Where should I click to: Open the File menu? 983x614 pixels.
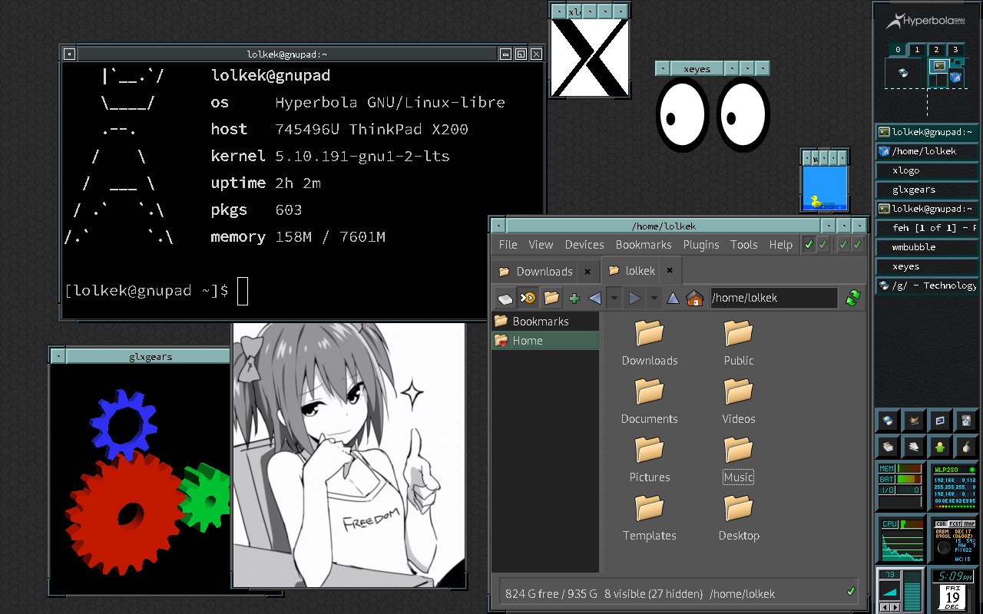coord(508,245)
